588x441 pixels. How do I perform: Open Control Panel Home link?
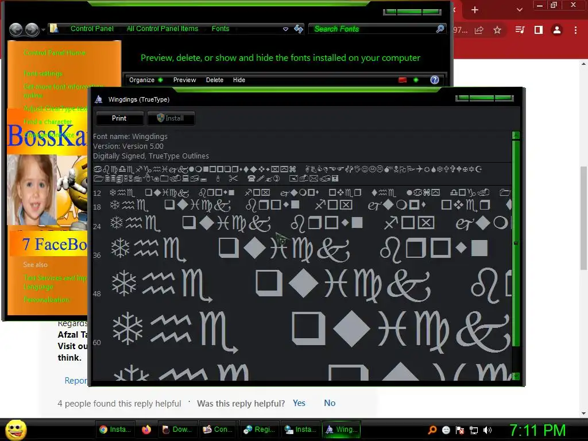(x=55, y=52)
